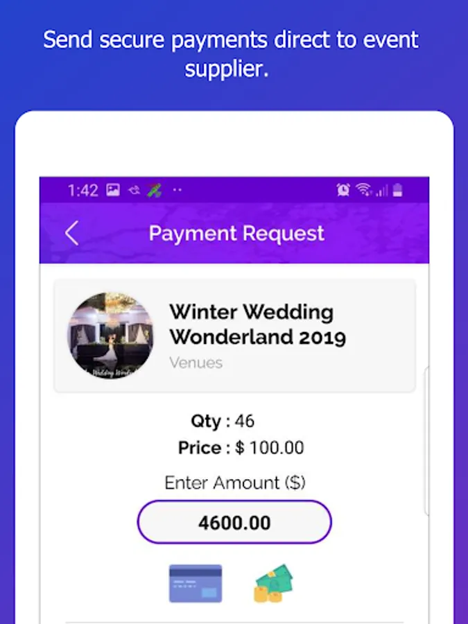
Task: Select the credit card payment icon
Action: click(x=196, y=583)
